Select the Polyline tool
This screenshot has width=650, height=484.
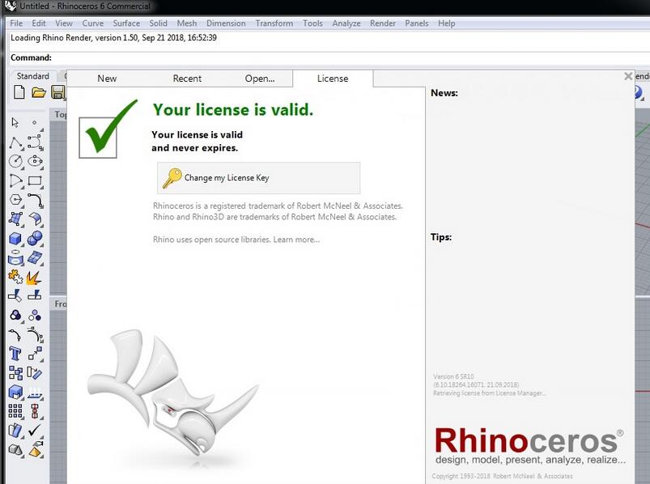tap(16, 143)
